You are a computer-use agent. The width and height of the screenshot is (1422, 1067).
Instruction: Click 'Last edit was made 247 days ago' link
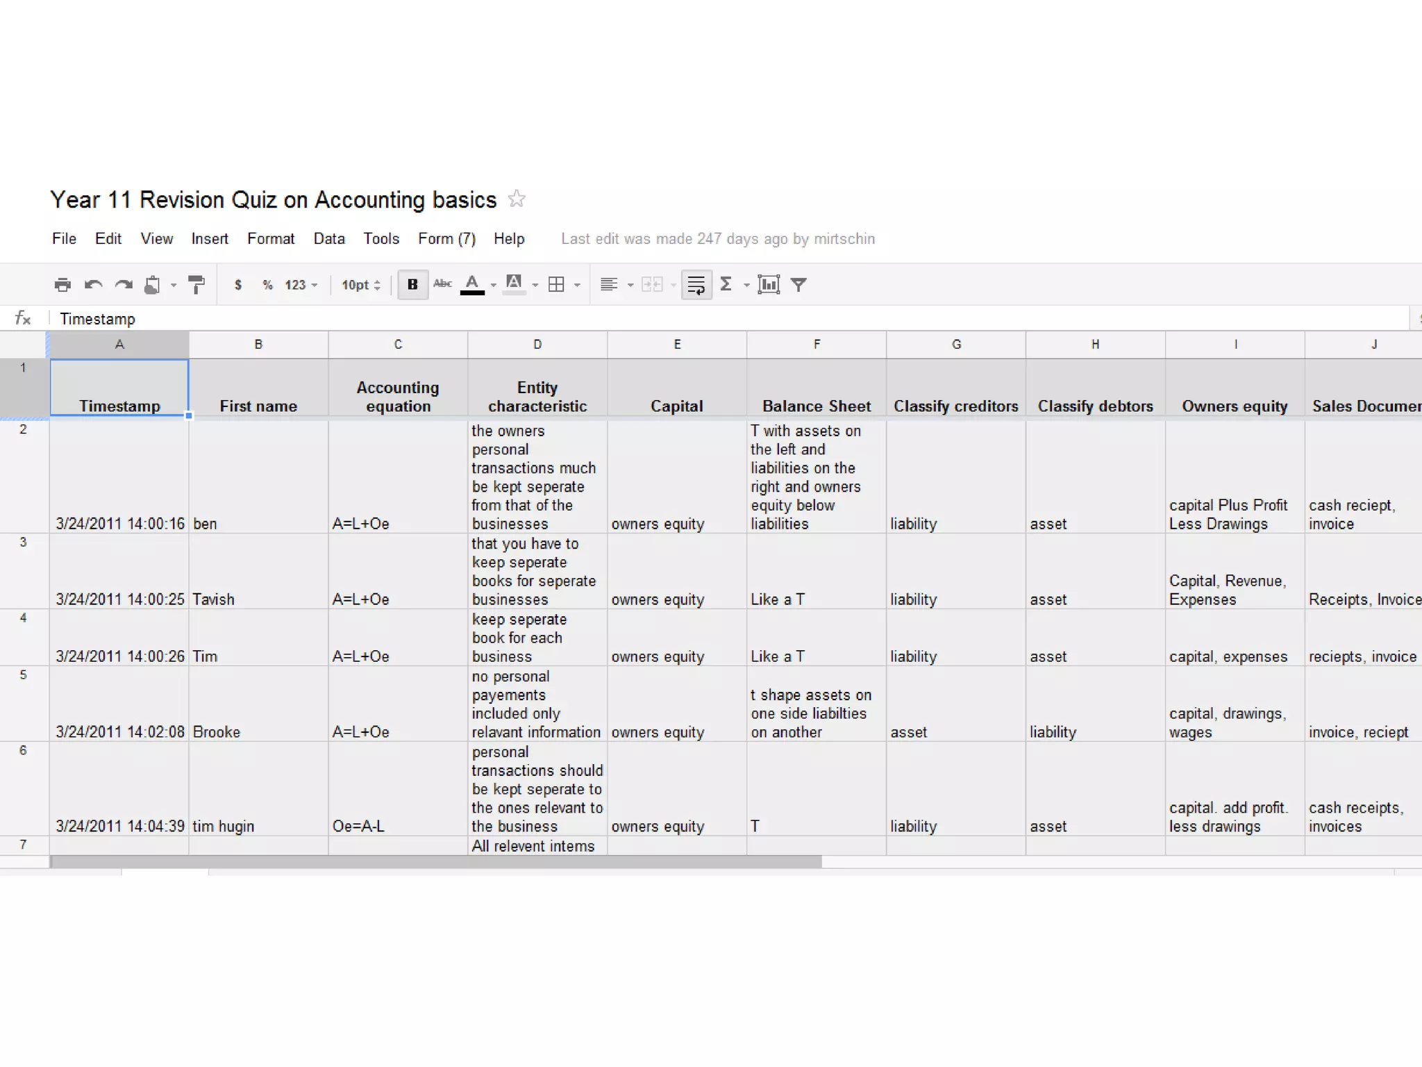click(x=717, y=239)
